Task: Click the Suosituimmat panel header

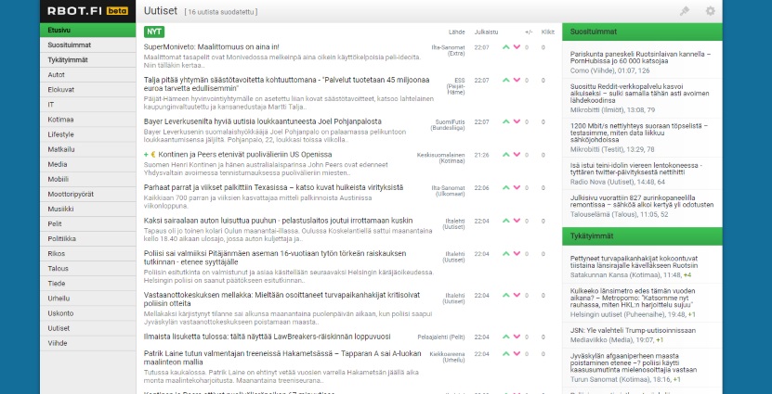Action: point(642,32)
